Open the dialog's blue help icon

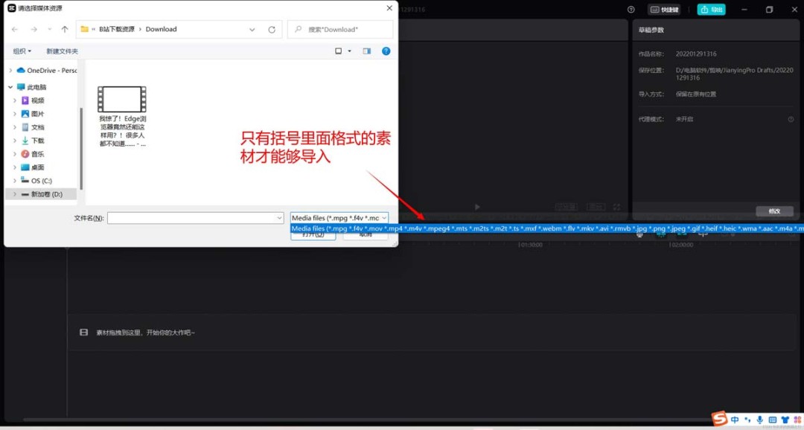click(386, 51)
